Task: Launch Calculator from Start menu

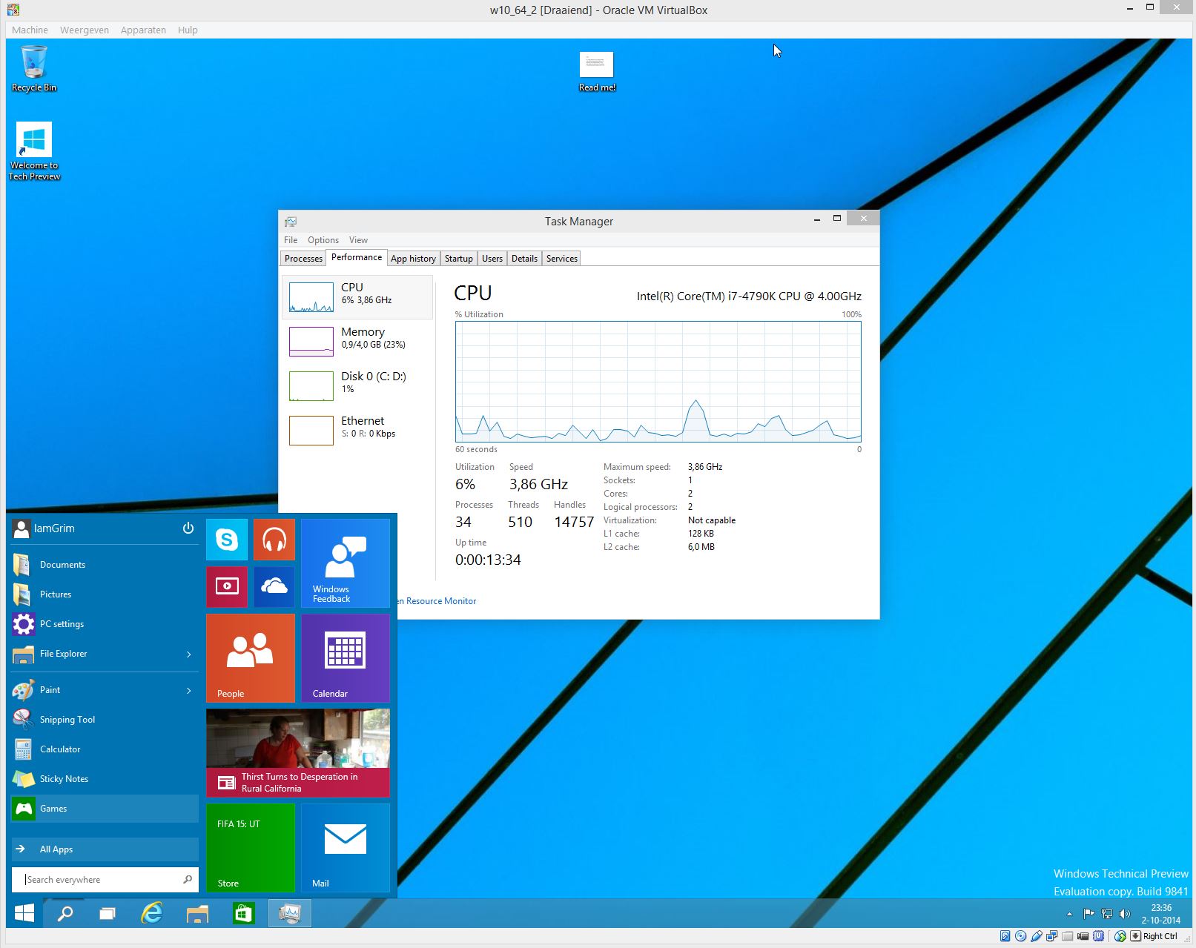Action: point(105,749)
